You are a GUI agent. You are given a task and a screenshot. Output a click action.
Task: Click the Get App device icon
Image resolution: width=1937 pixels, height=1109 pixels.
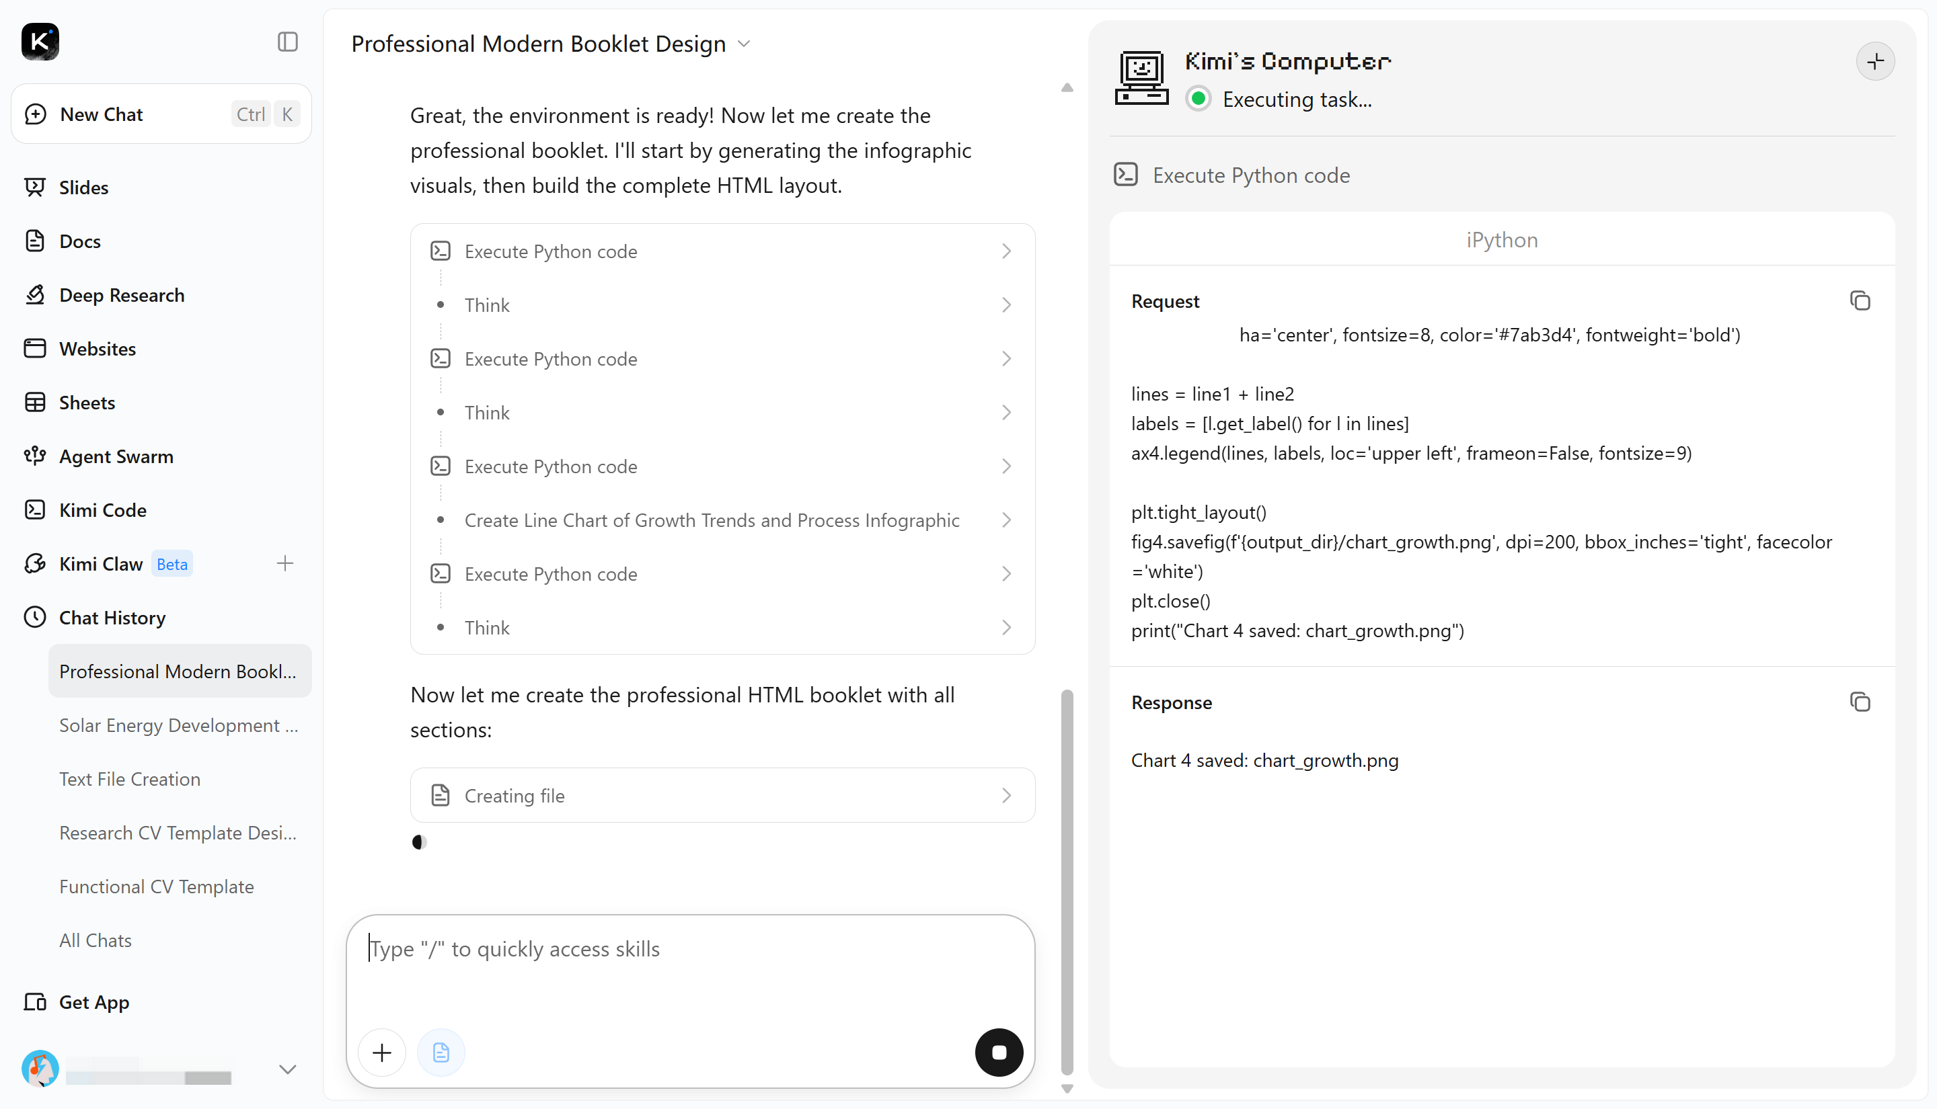tap(35, 1002)
